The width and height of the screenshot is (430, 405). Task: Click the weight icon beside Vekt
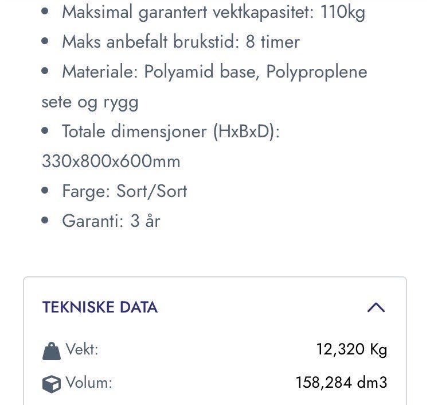(x=52, y=350)
